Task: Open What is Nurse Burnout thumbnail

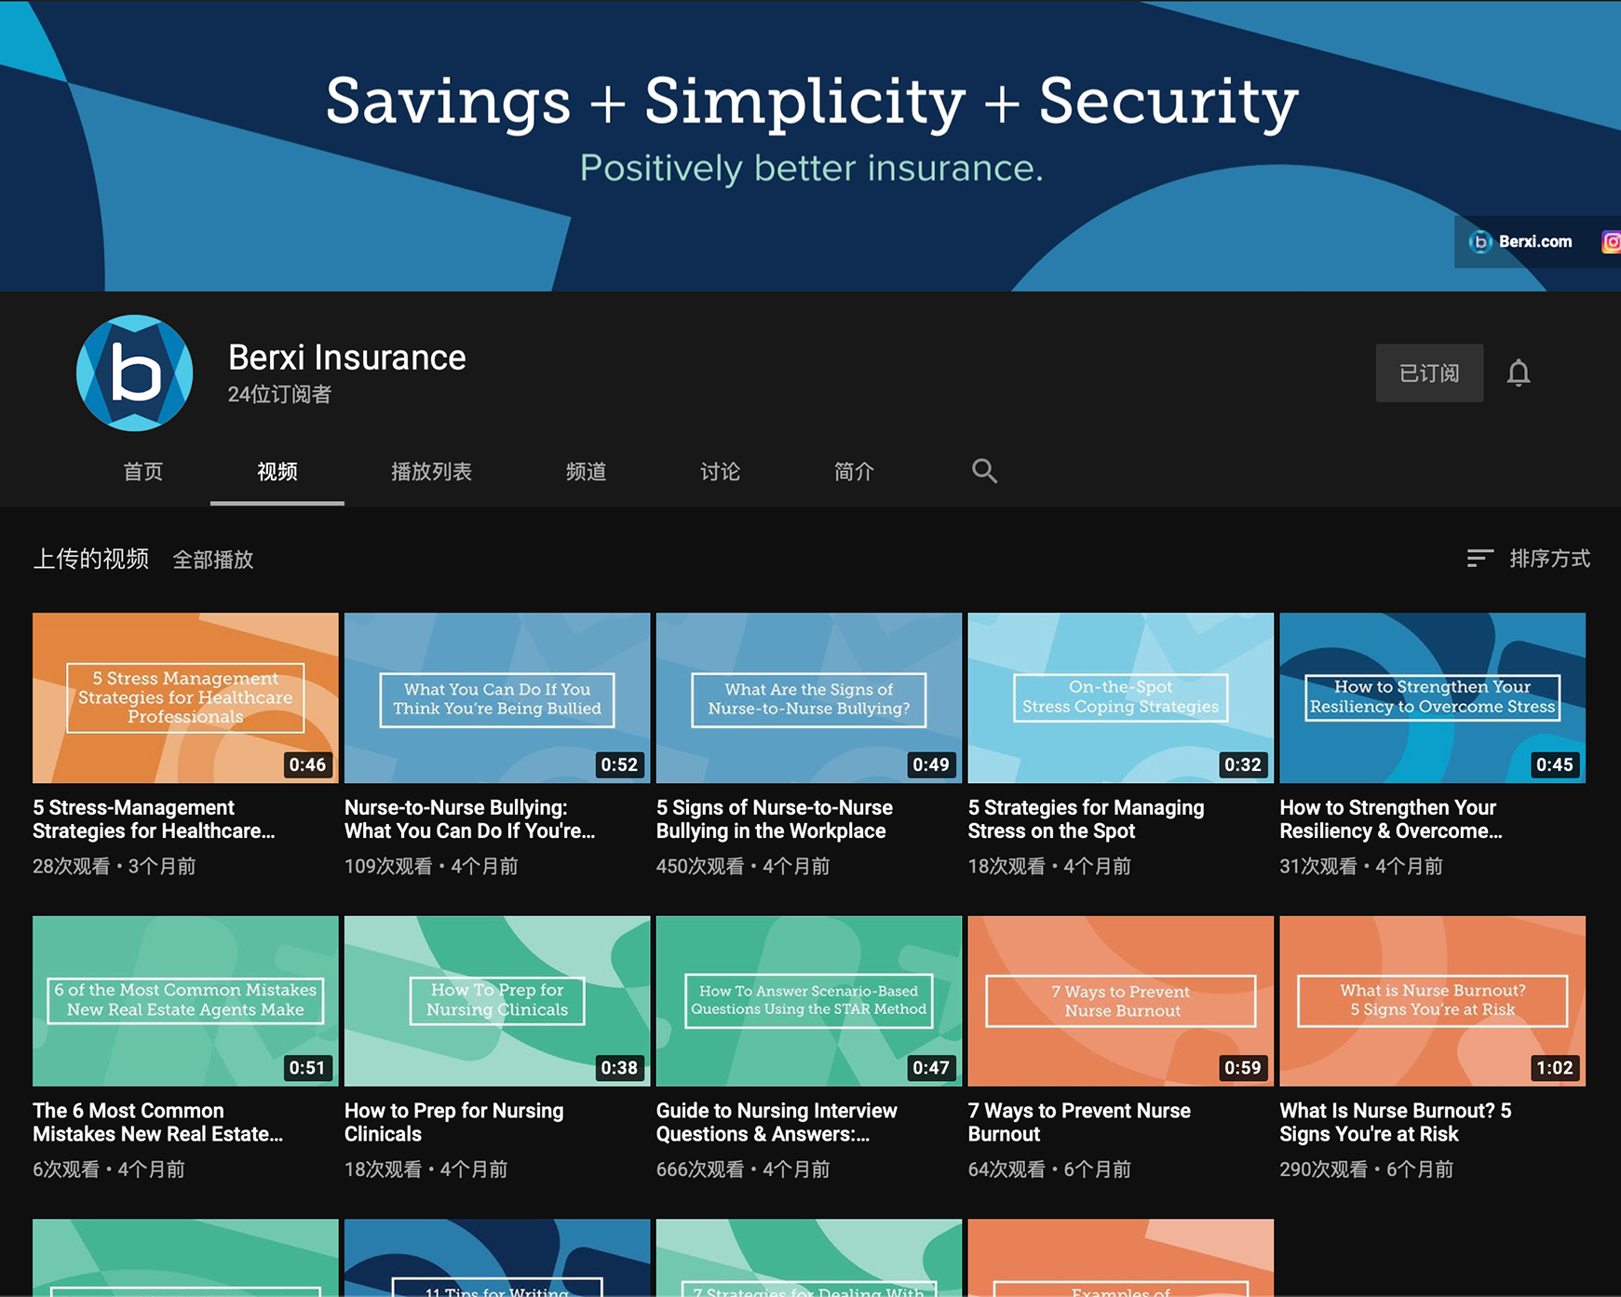Action: [1433, 1001]
